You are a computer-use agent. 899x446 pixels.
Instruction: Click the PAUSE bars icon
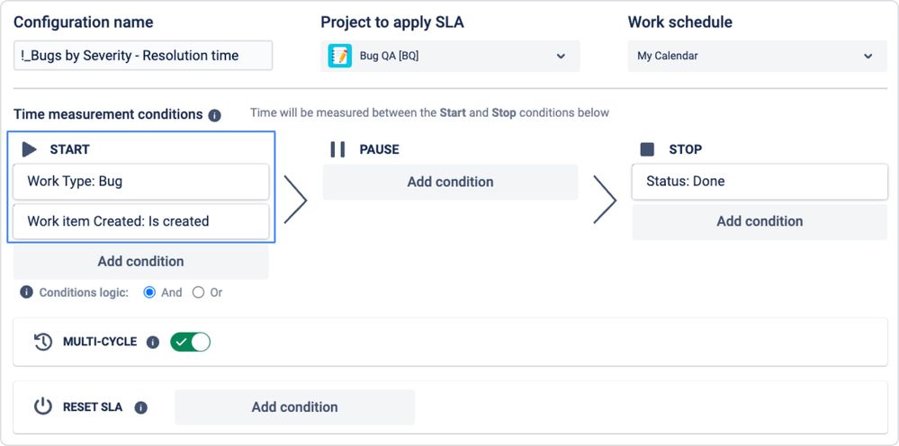(337, 149)
